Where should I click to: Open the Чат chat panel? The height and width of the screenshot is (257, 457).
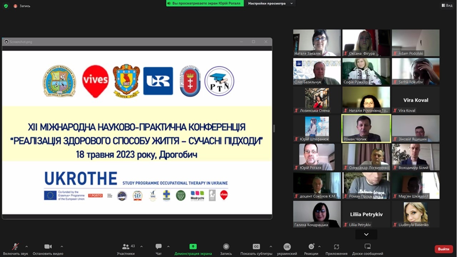pos(159,247)
